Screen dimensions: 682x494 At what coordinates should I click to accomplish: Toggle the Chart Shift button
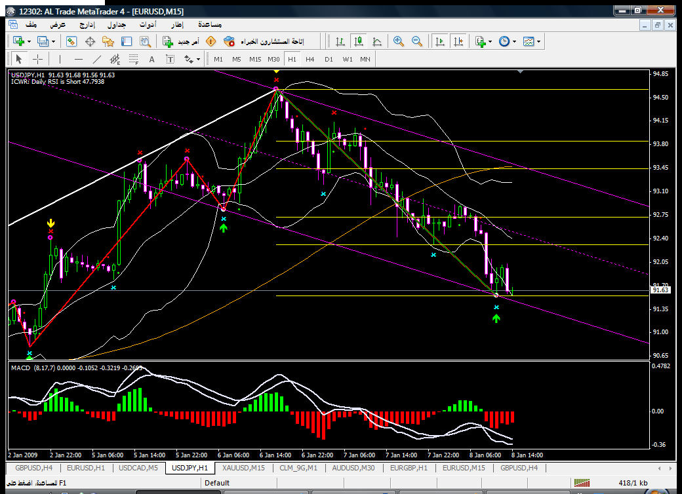pos(458,41)
